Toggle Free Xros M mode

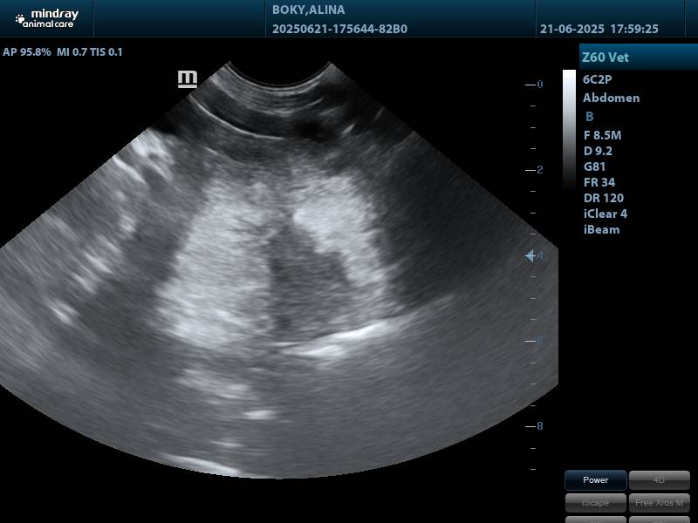(659, 502)
